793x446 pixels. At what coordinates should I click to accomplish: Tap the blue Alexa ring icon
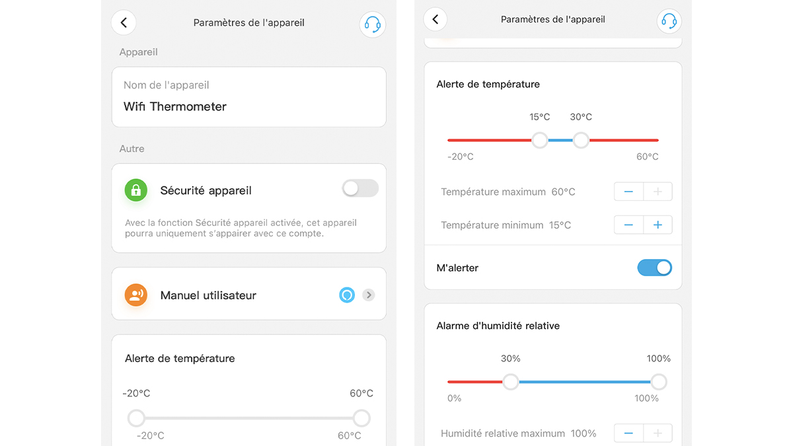click(x=347, y=295)
